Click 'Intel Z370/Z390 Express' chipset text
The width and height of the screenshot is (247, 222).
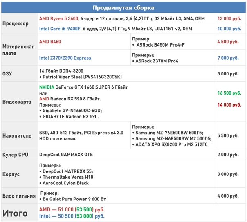65,58
